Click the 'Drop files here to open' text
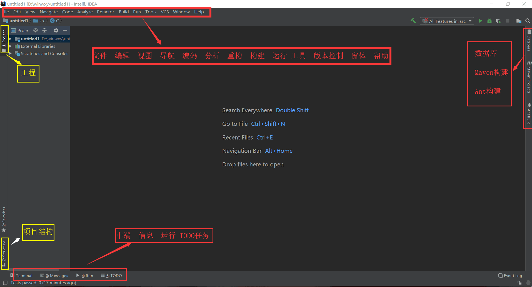This screenshot has height=287, width=532. point(253,164)
